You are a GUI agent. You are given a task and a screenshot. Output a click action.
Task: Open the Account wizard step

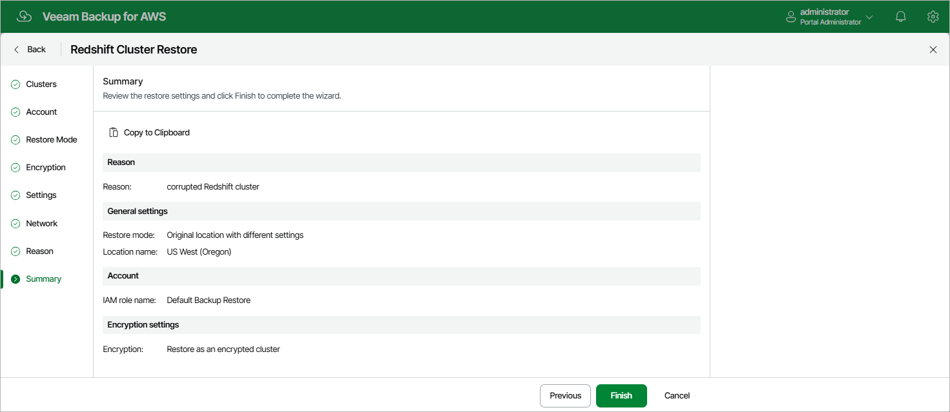point(41,112)
